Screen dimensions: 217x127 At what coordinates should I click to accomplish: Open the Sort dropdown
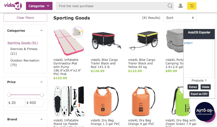[x=180, y=18]
